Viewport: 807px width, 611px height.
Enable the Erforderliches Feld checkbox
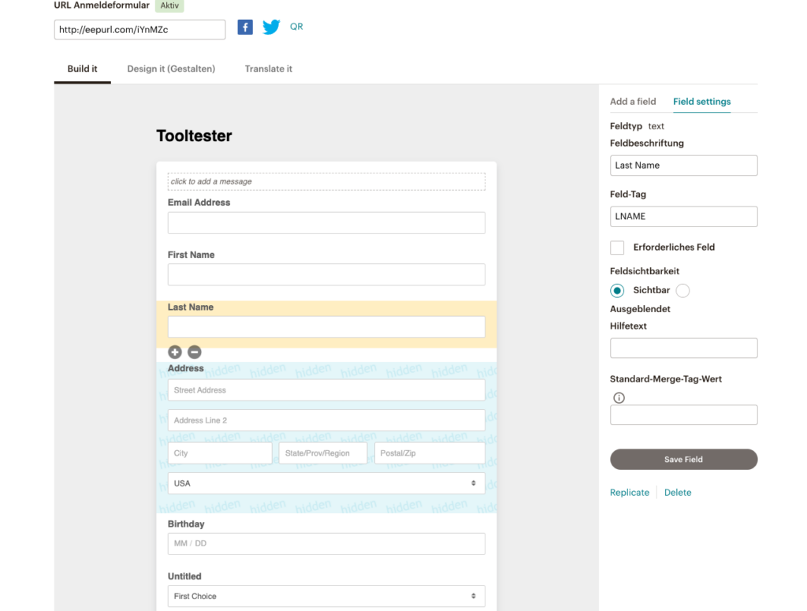(x=617, y=248)
